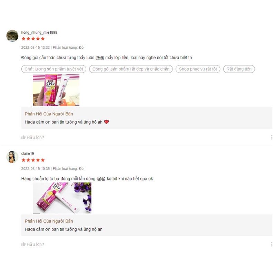Click the thumbs-up icon under claire19's review

coord(23,244)
